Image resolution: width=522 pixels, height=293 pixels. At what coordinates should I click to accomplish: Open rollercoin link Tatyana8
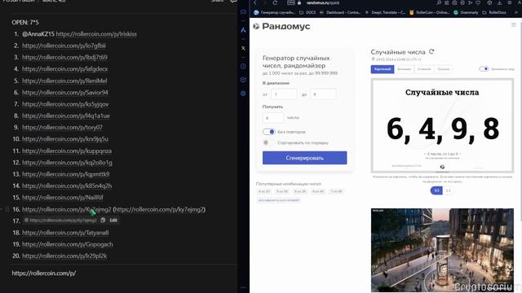point(65,233)
